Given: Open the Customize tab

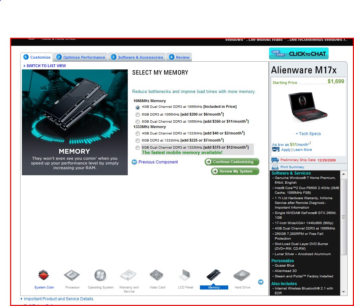Looking at the screenshot, I should coord(37,57).
